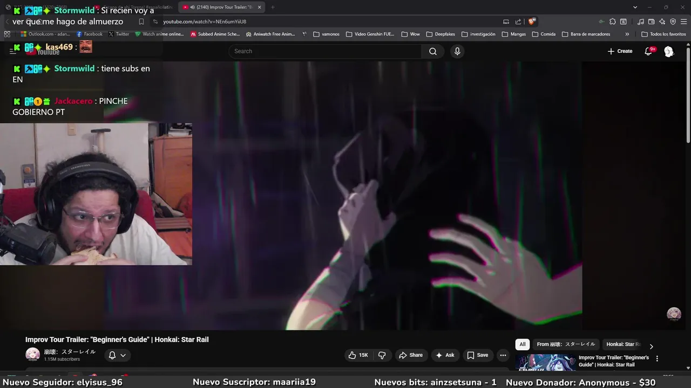Select the From 崩壊：スターレイル filter chip
The height and width of the screenshot is (388, 691).
[566, 344]
